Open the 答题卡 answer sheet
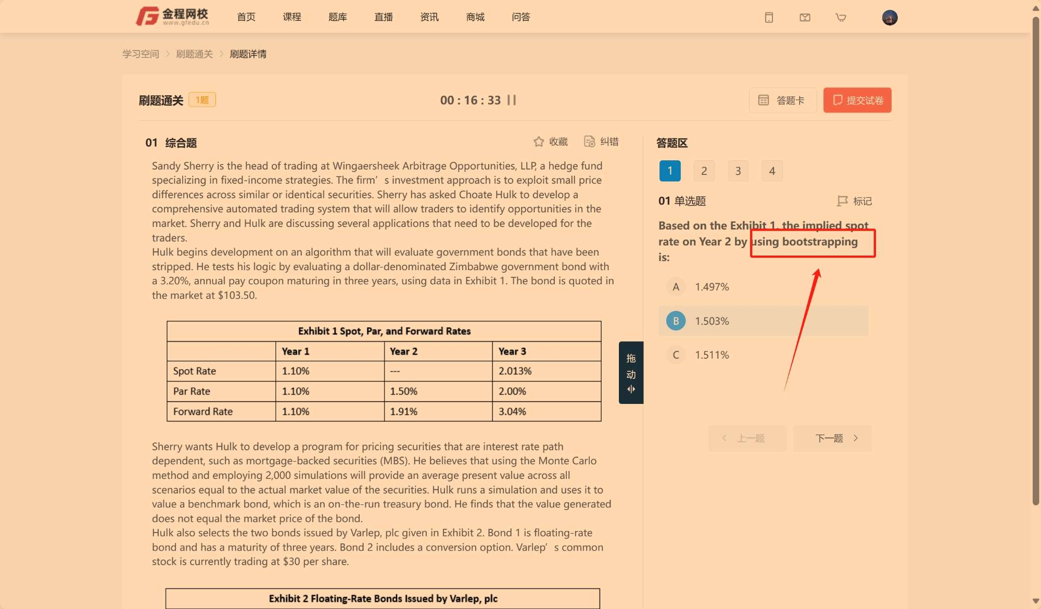The height and width of the screenshot is (609, 1041). pyautogui.click(x=782, y=100)
